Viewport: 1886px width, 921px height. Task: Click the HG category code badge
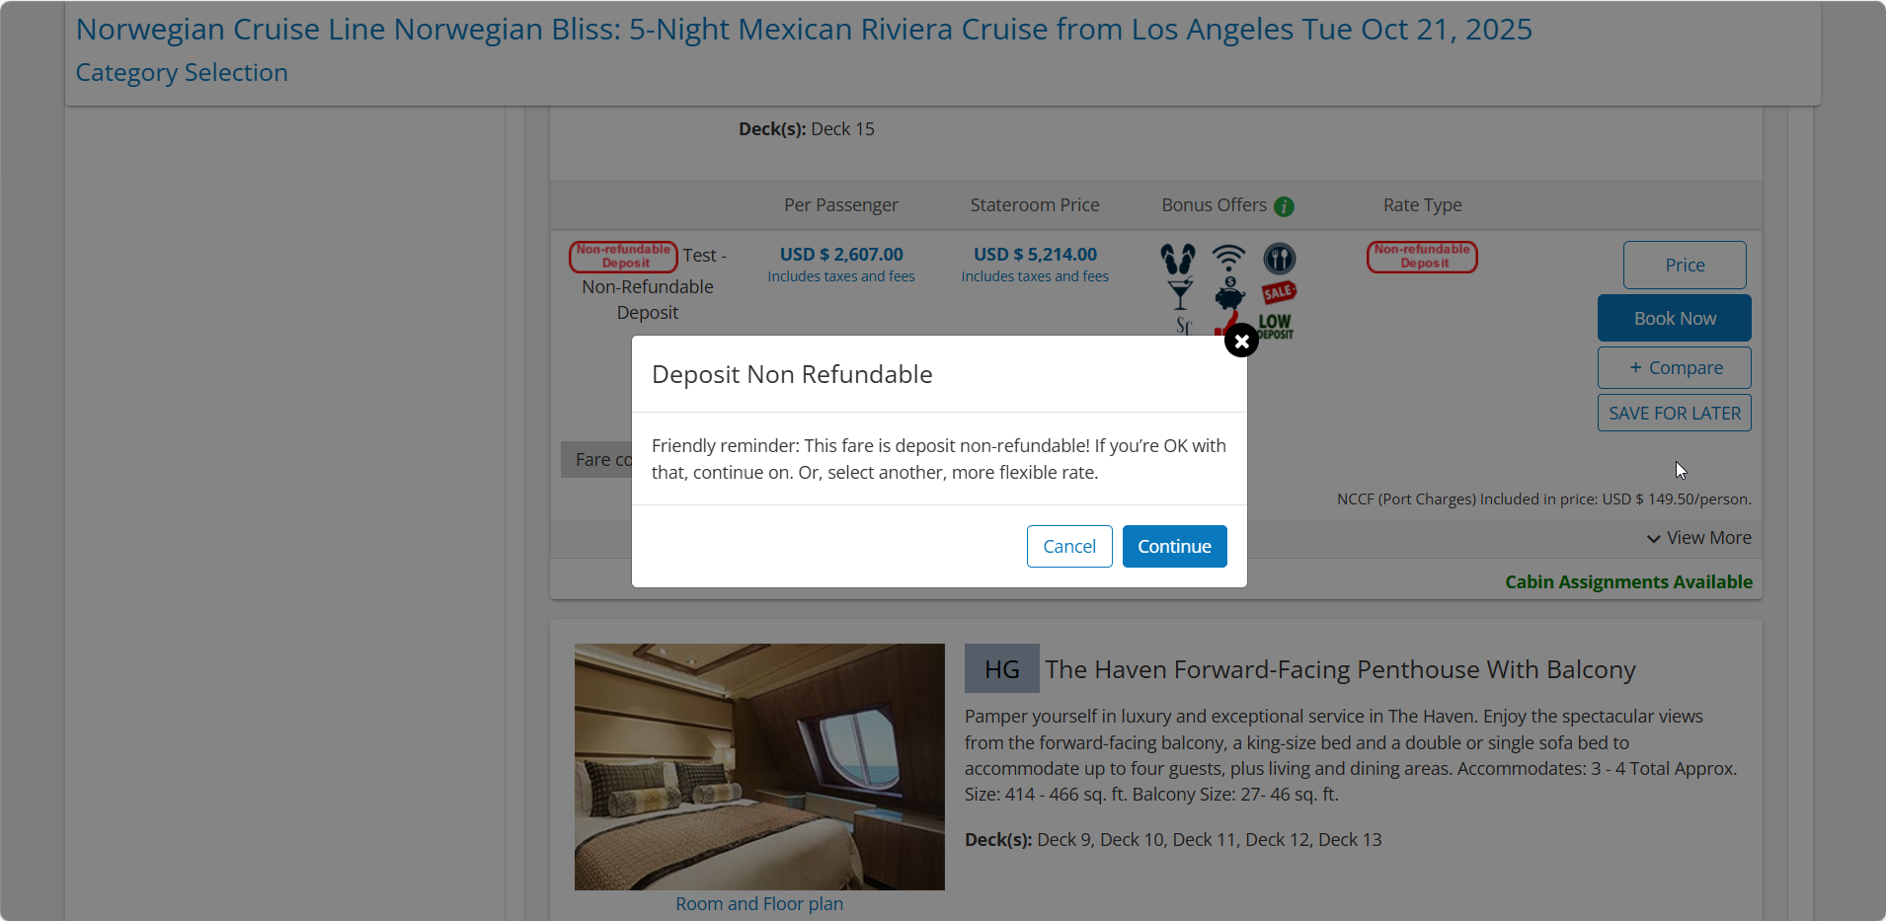pos(1001,668)
